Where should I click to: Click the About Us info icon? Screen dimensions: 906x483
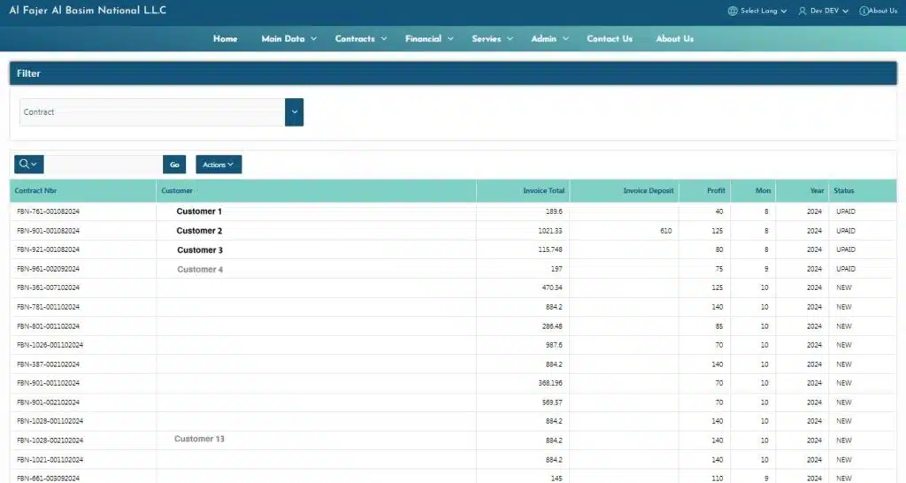click(x=864, y=11)
